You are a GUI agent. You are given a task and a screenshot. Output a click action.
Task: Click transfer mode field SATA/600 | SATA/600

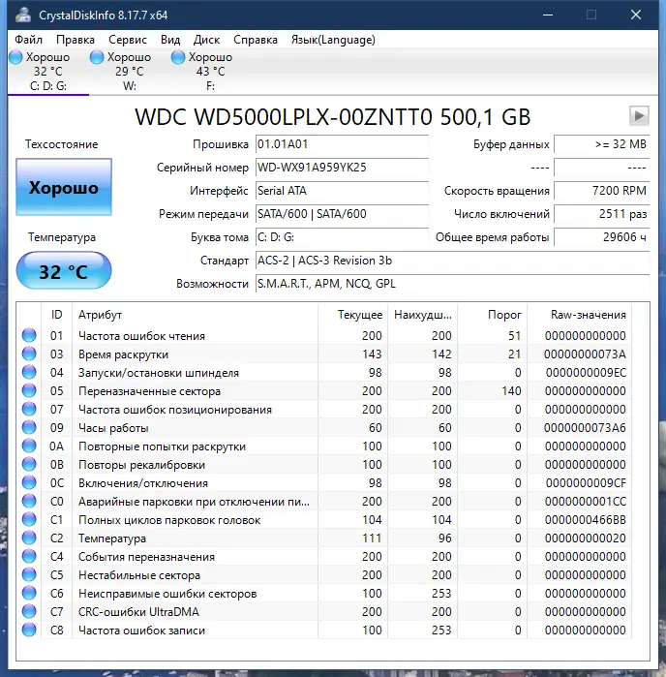click(342, 214)
